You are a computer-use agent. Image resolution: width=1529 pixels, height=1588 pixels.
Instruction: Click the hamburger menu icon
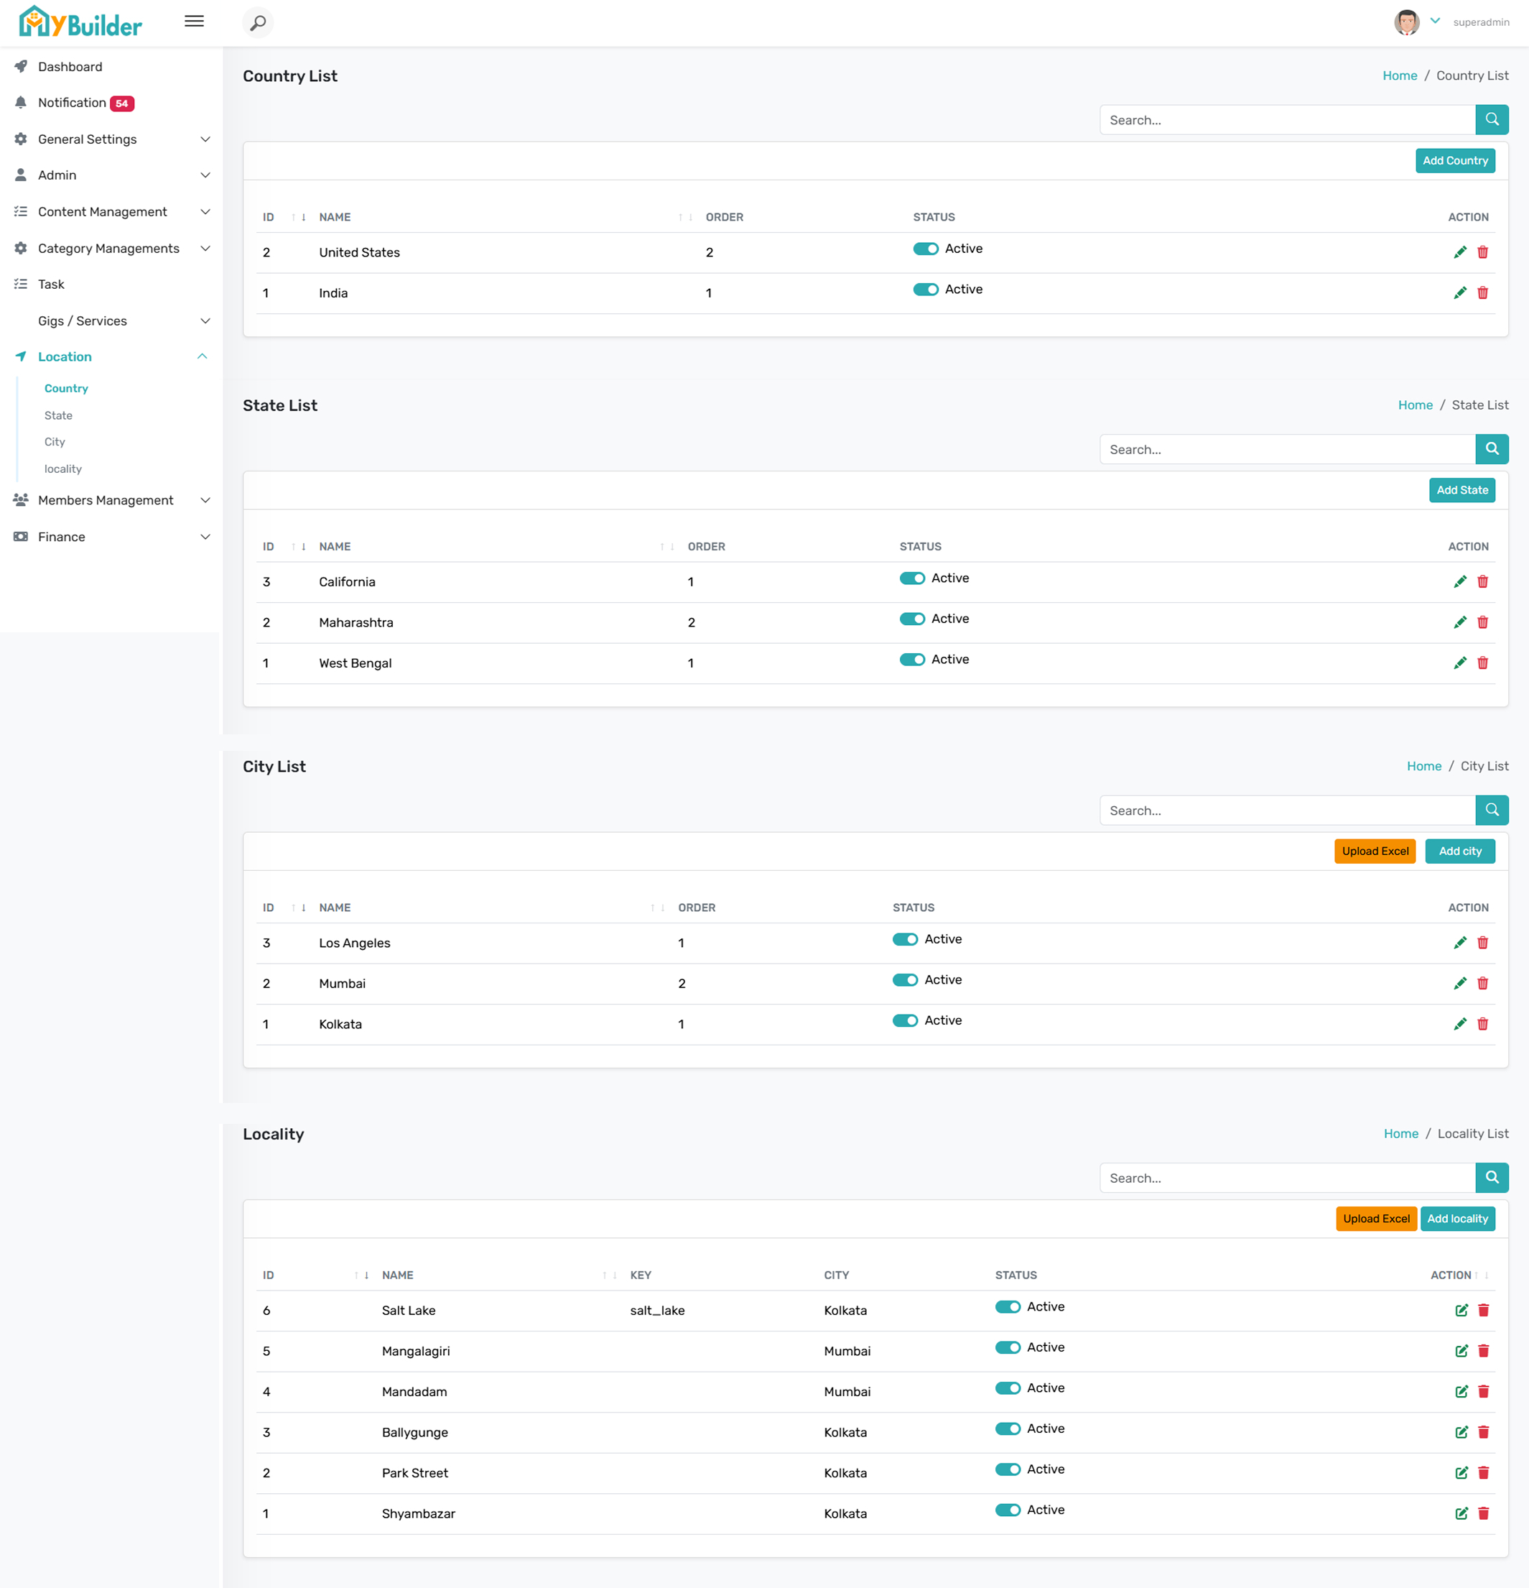[x=194, y=22]
